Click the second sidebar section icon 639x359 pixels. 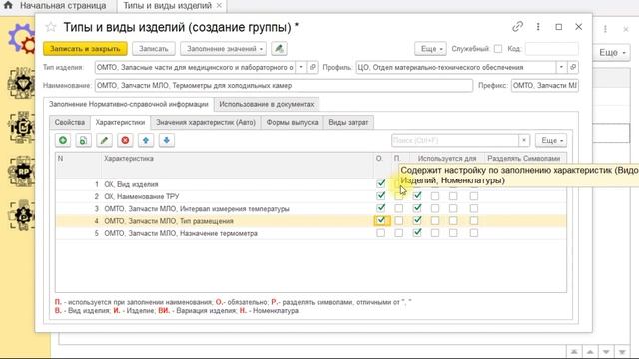tap(22, 83)
